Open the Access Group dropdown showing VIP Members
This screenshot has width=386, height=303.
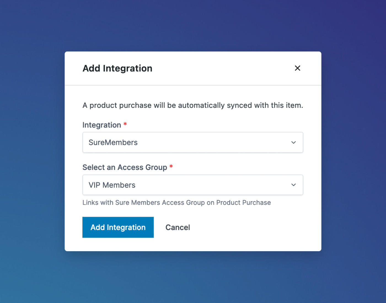193,185
